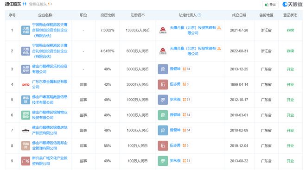Open 曾健坤 profile link in row 7
The height and width of the screenshot is (170, 306).
pyautogui.click(x=175, y=130)
